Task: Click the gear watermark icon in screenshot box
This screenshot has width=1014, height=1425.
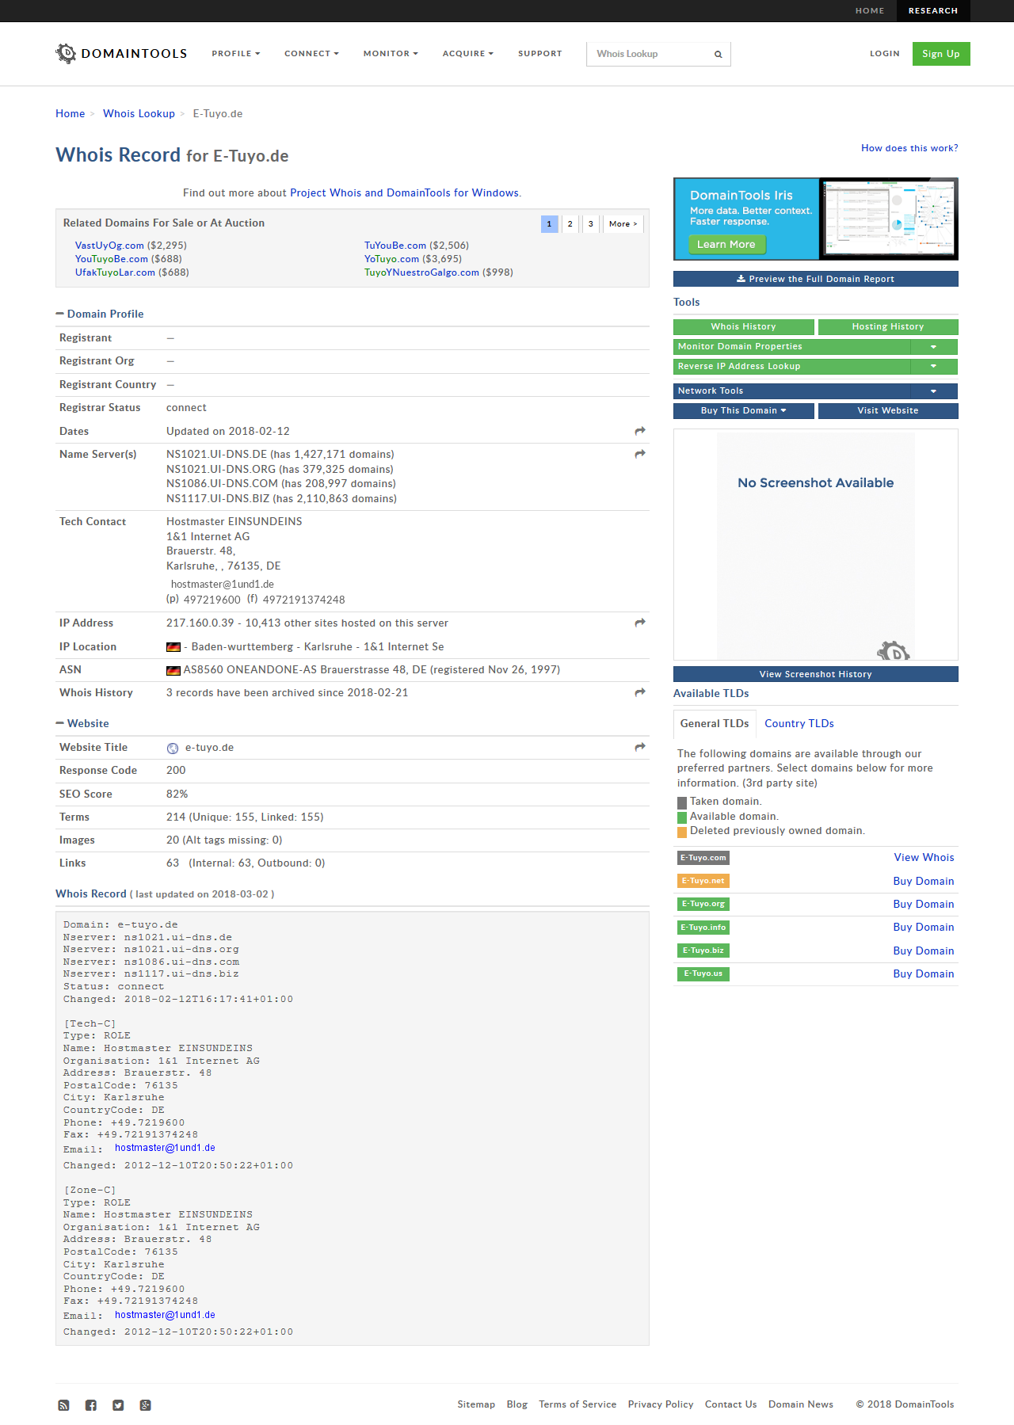Action: pyautogui.click(x=894, y=651)
